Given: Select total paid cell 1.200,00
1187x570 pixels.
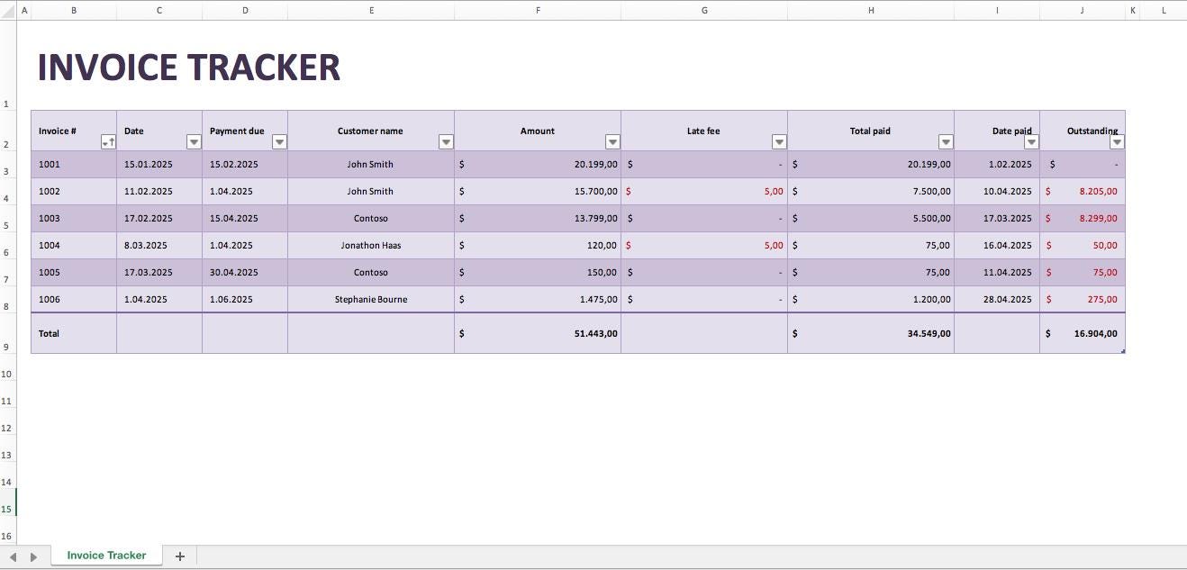Looking at the screenshot, I should [871, 300].
